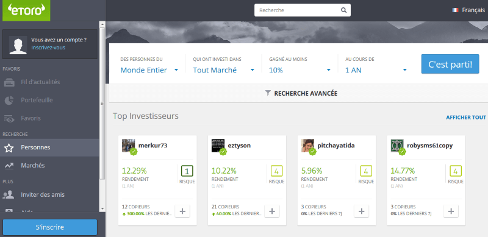Screen dimensions: 488x237
Task: Open eztyson username link
Action: click(239, 146)
